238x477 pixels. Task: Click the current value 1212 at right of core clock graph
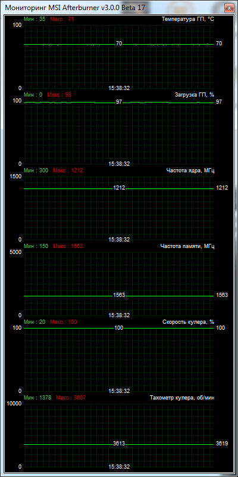point(222,188)
